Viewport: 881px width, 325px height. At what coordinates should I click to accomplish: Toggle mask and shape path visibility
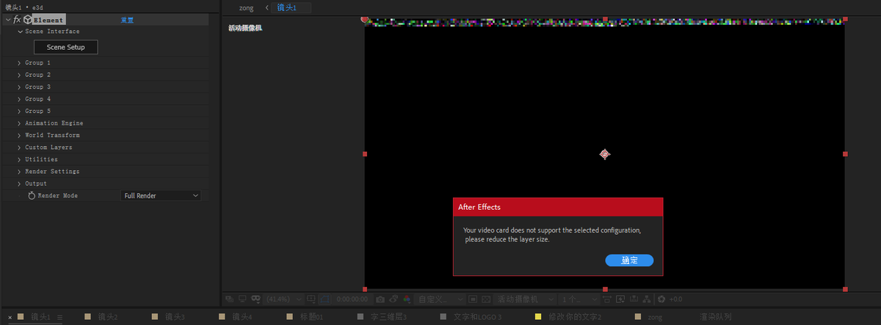point(256,299)
